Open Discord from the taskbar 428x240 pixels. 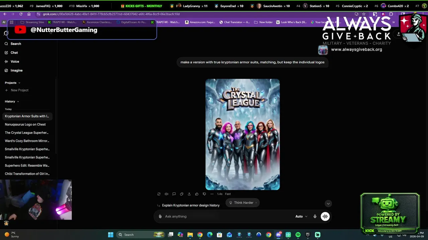click(279, 235)
